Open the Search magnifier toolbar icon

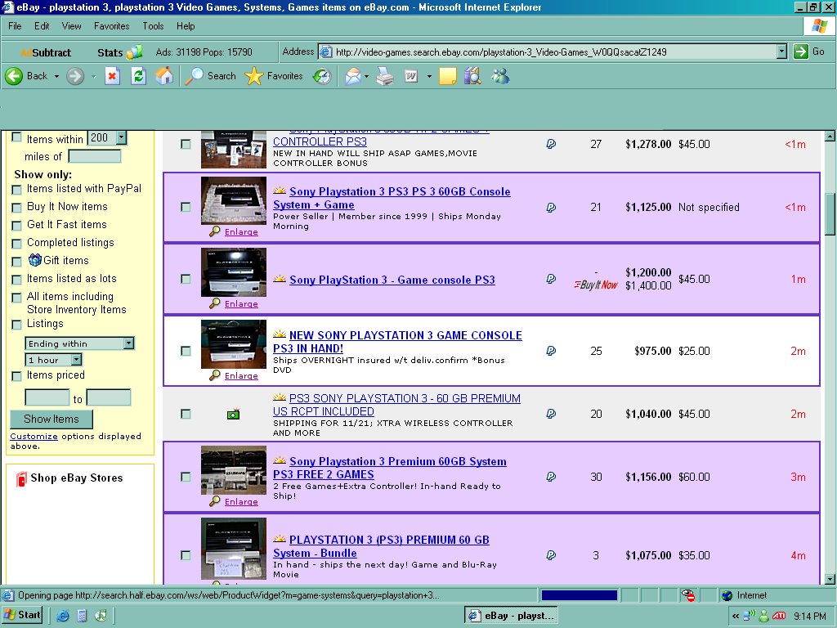(x=195, y=76)
